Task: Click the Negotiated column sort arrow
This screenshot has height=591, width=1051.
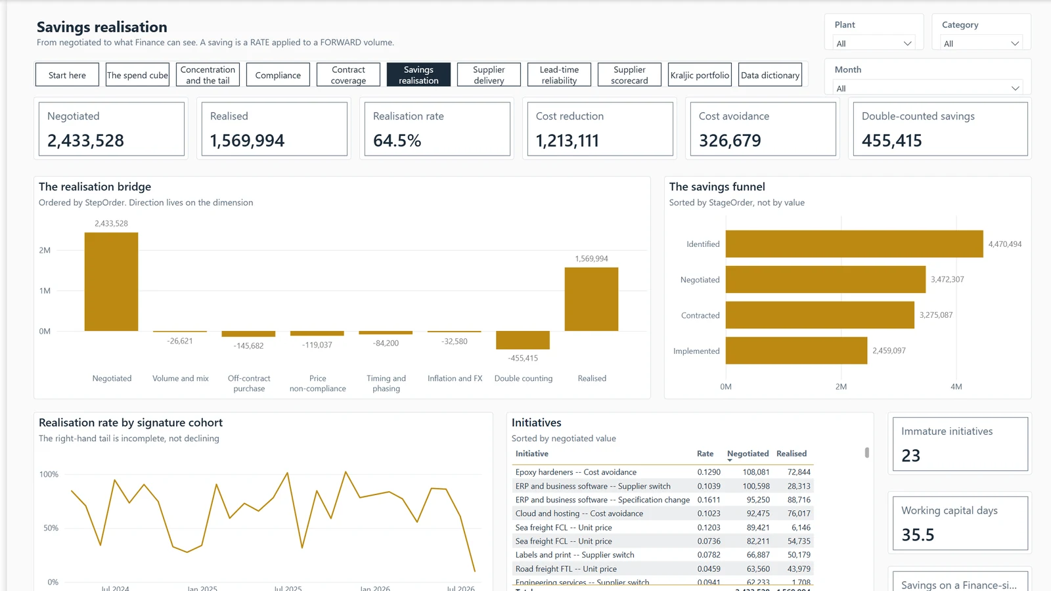Action: click(730, 460)
